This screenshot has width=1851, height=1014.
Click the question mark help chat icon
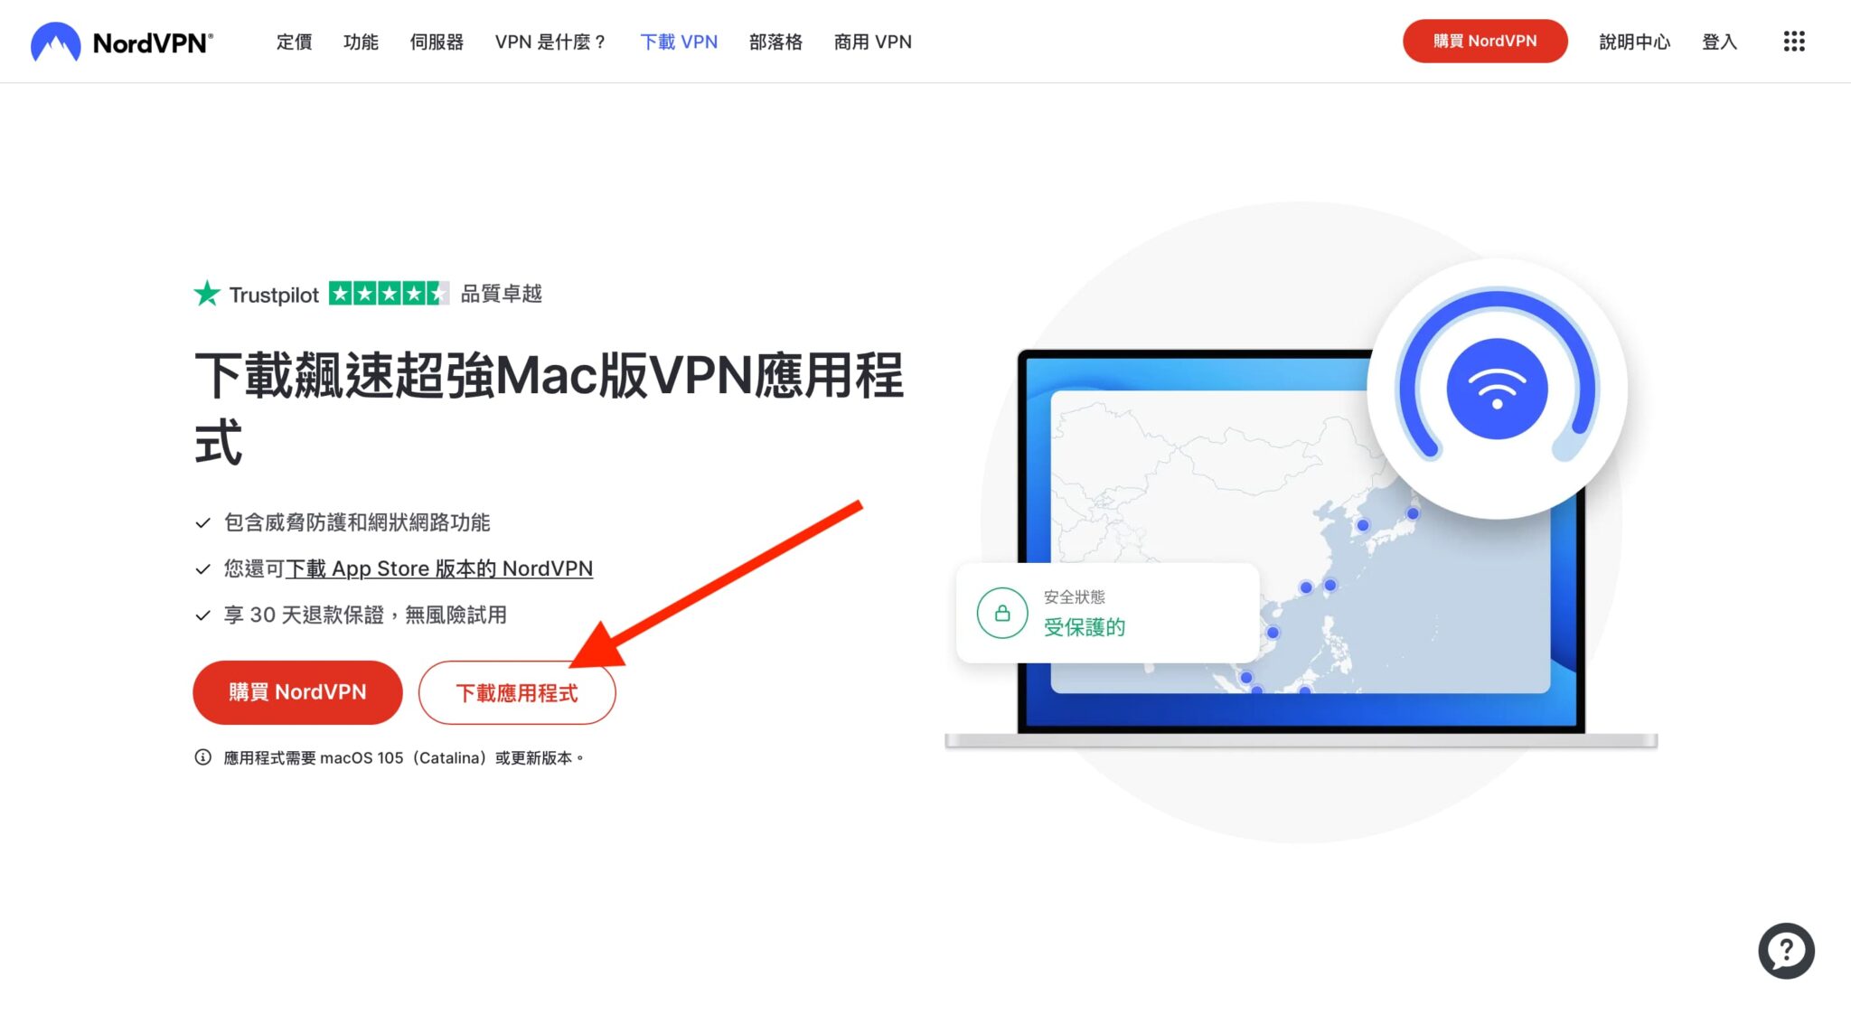pos(1785,950)
